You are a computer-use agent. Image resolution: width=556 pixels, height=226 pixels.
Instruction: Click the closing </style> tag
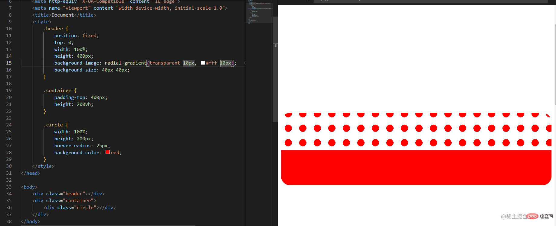click(x=43, y=166)
